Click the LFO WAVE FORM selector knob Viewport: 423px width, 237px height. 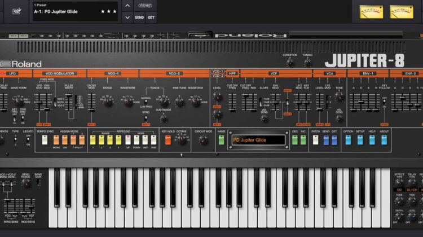click(18, 100)
